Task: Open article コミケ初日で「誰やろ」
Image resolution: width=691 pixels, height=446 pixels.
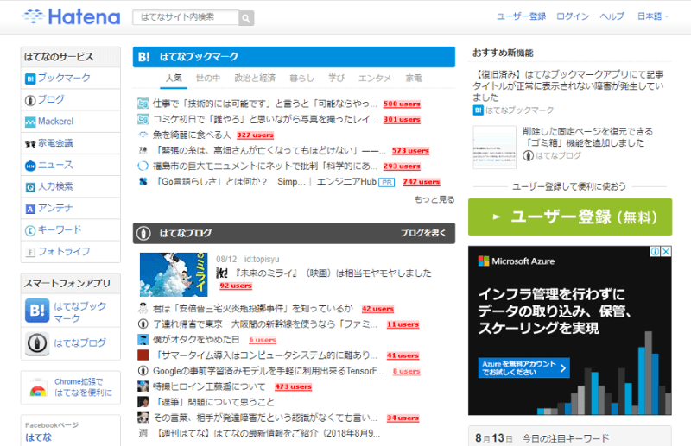Action: 264,119
